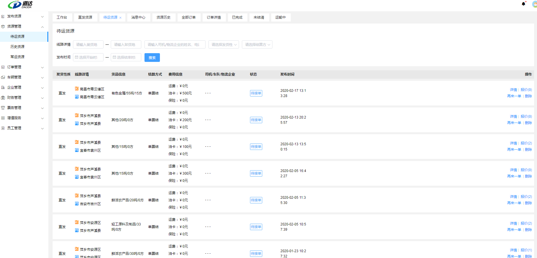Image resolution: width=537 pixels, height=258 pixels.
Task: Click the loading place input field
Action: (88, 44)
